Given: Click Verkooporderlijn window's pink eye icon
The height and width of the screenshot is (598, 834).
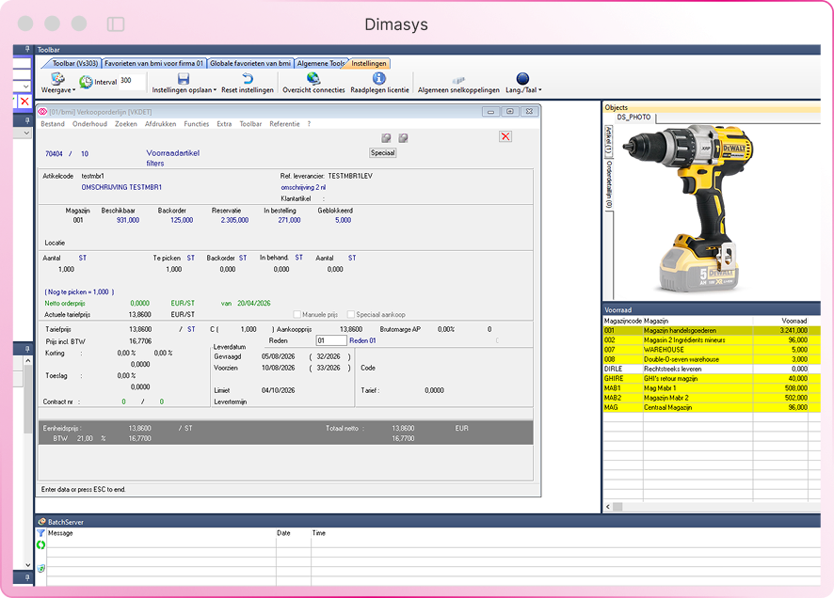Looking at the screenshot, I should click(42, 112).
